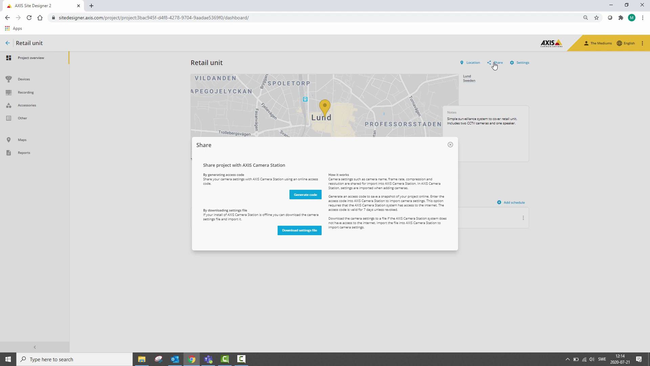
Task: Click the volume speaker tray icon
Action: 592,359
